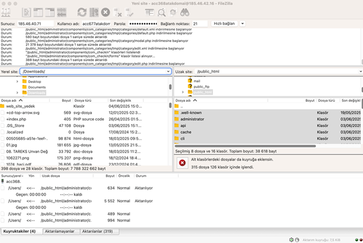The width and height of the screenshot is (363, 243).
Task: Click the Hızlı bağlan button
Action: click(224, 24)
